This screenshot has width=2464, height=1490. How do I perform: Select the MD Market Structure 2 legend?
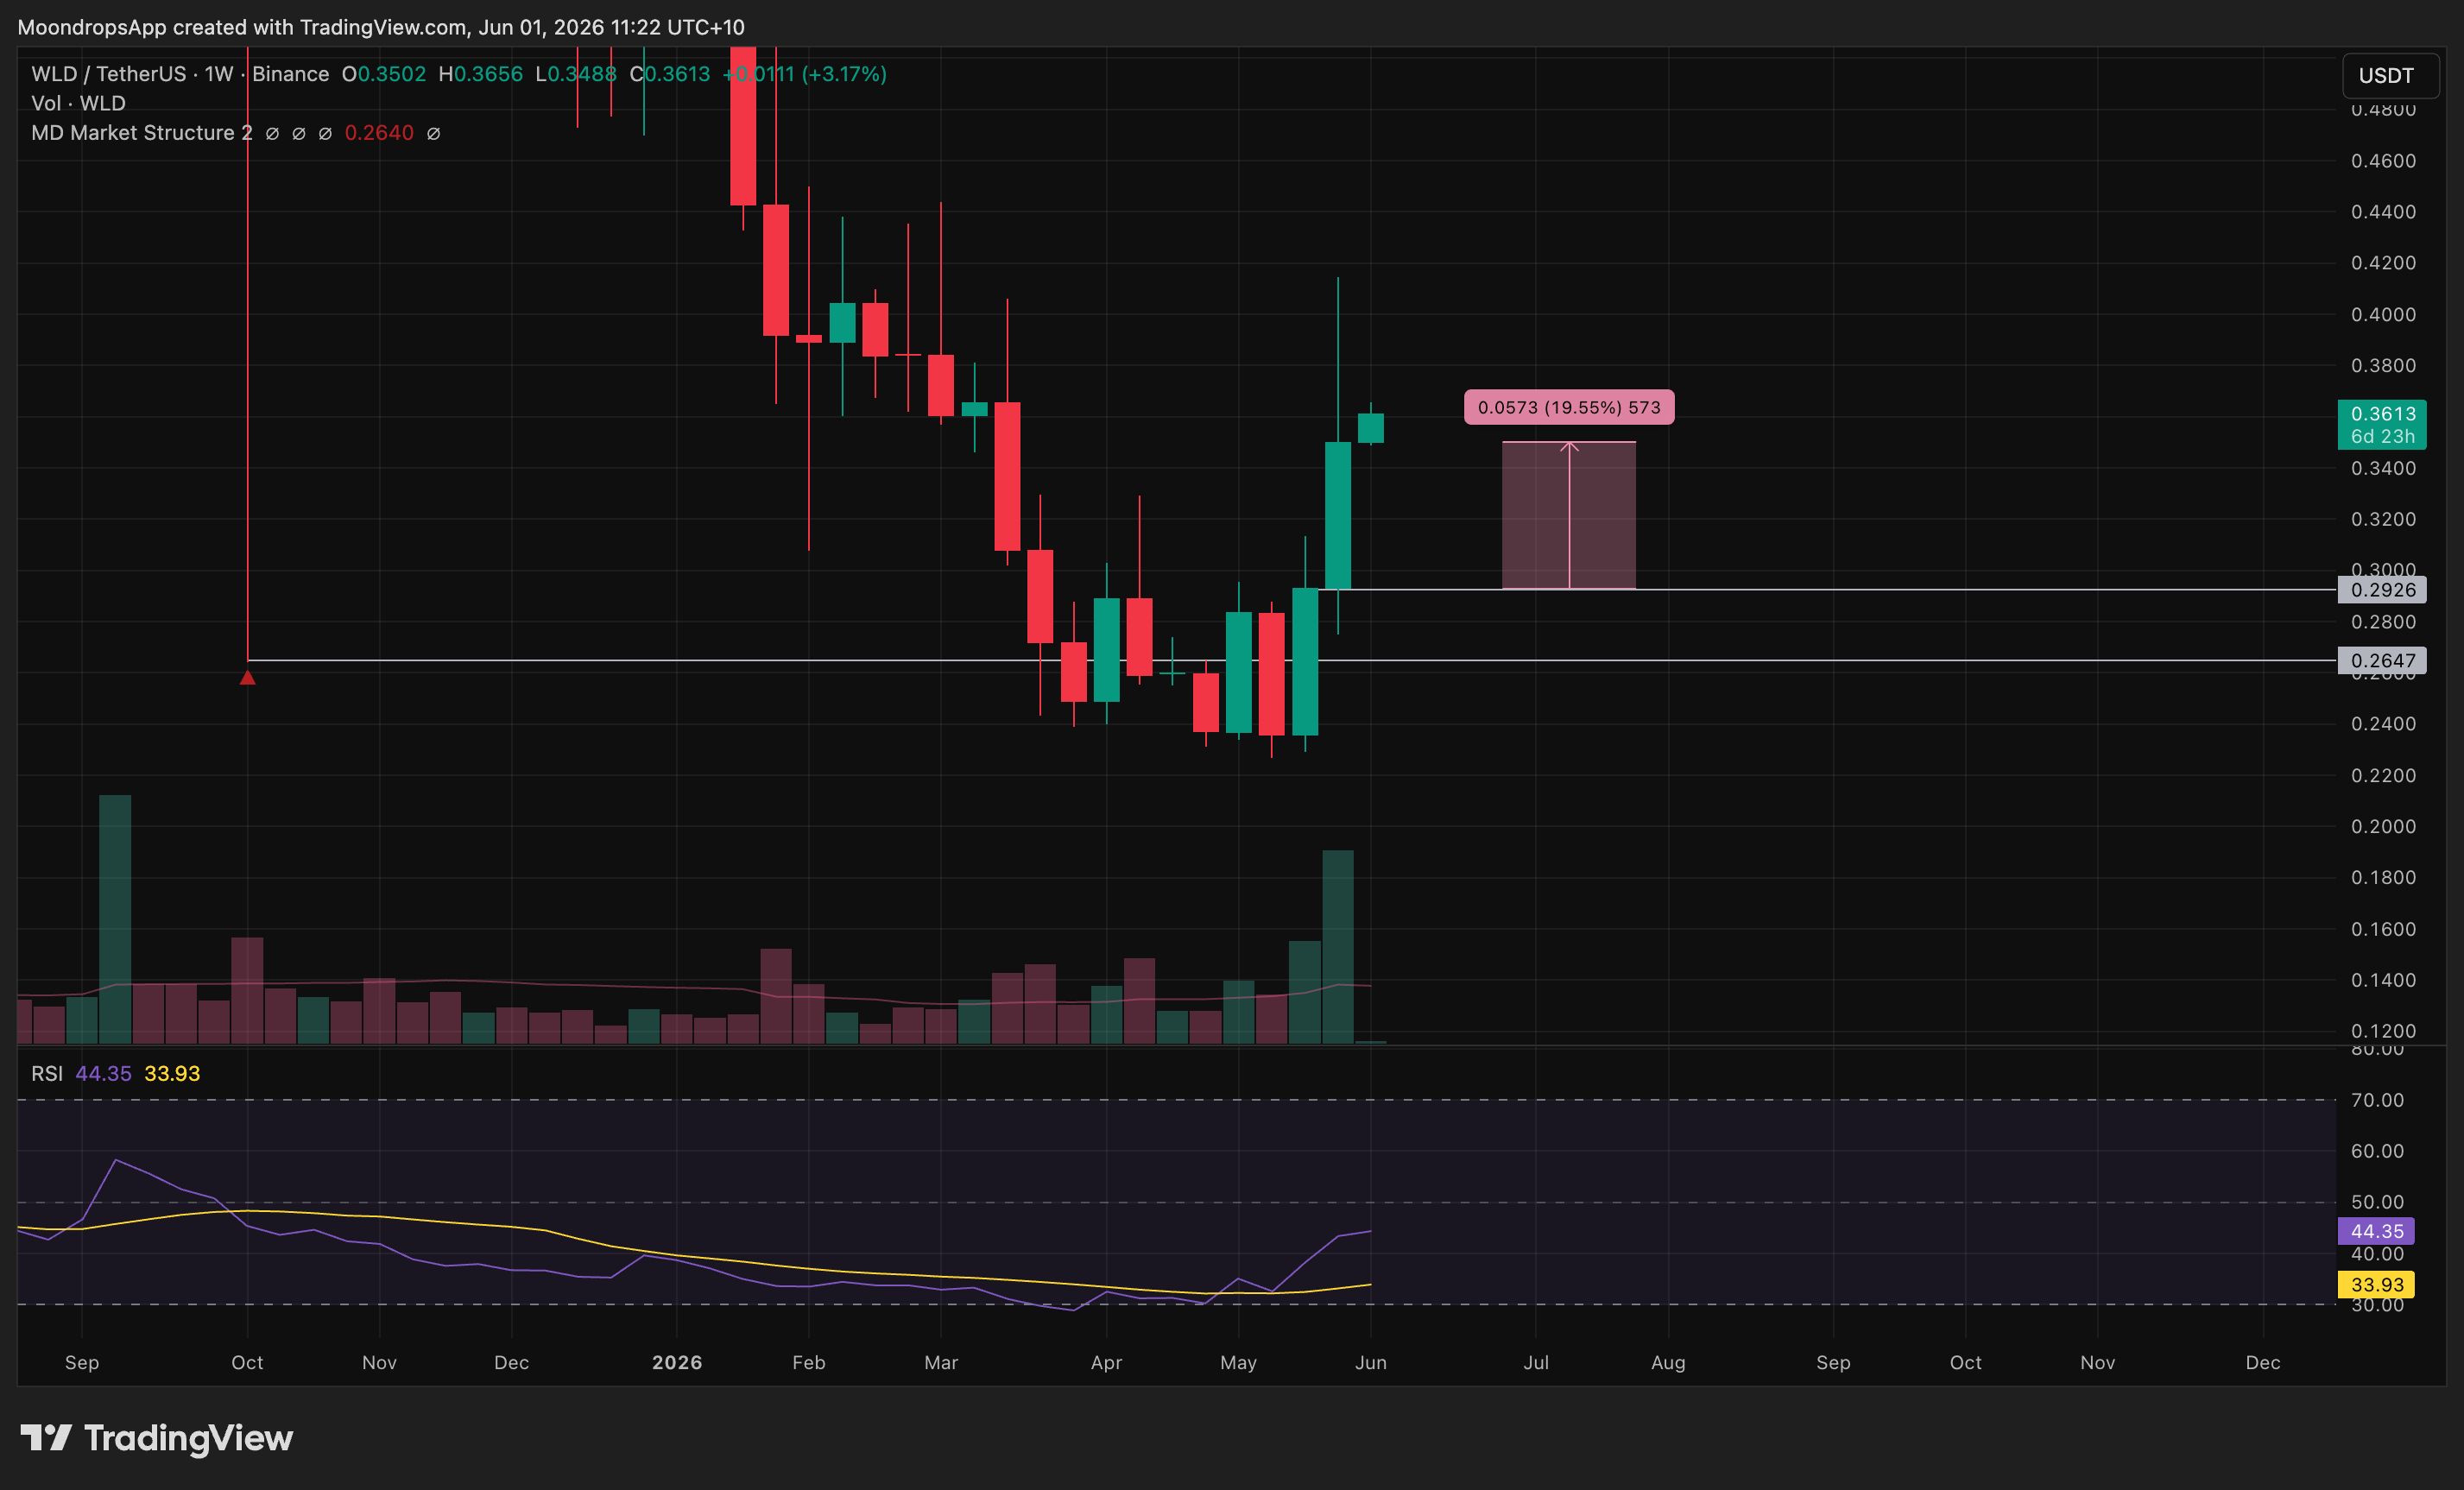tap(141, 133)
